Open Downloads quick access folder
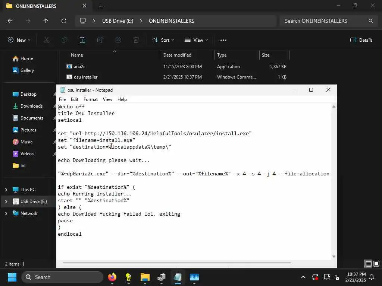 (x=31, y=106)
